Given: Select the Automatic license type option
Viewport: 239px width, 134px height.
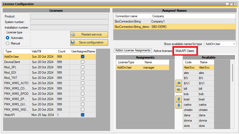Looking at the screenshot, I should coord(8,38).
